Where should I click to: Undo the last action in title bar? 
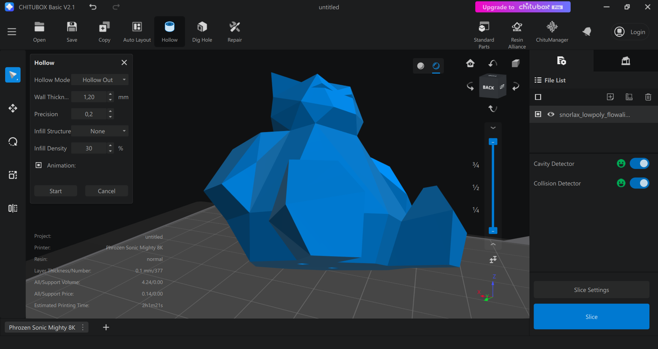[x=93, y=7]
